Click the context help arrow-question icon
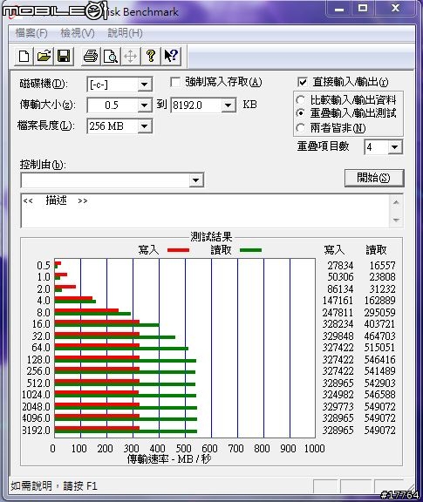Viewport: 423px width, 502px height. pos(171,57)
